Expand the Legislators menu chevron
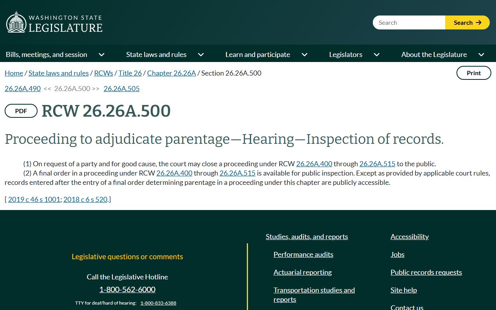This screenshot has width=496, height=310. pos(377,55)
